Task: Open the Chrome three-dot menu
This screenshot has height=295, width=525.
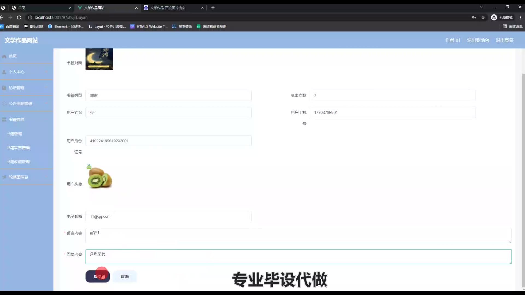Action: tap(520, 17)
